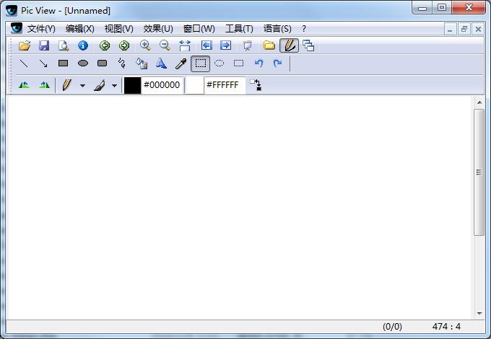Minimize the inner document window
Image resolution: width=491 pixels, height=339 pixels.
coord(450,30)
